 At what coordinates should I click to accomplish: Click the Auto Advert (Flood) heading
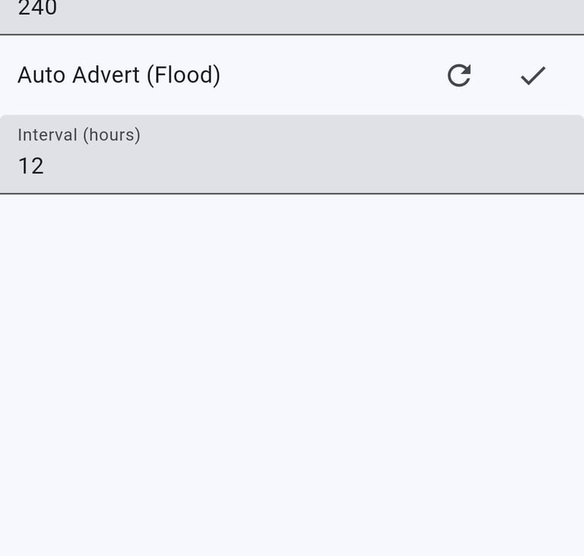(x=119, y=75)
